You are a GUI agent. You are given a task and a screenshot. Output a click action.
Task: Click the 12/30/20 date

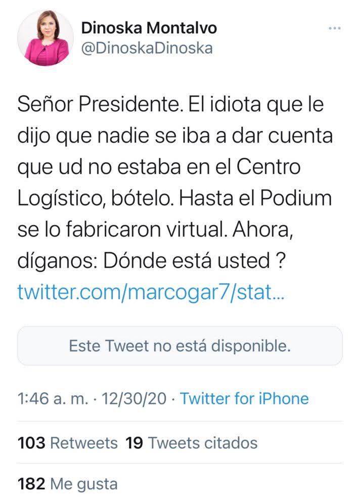(134, 398)
